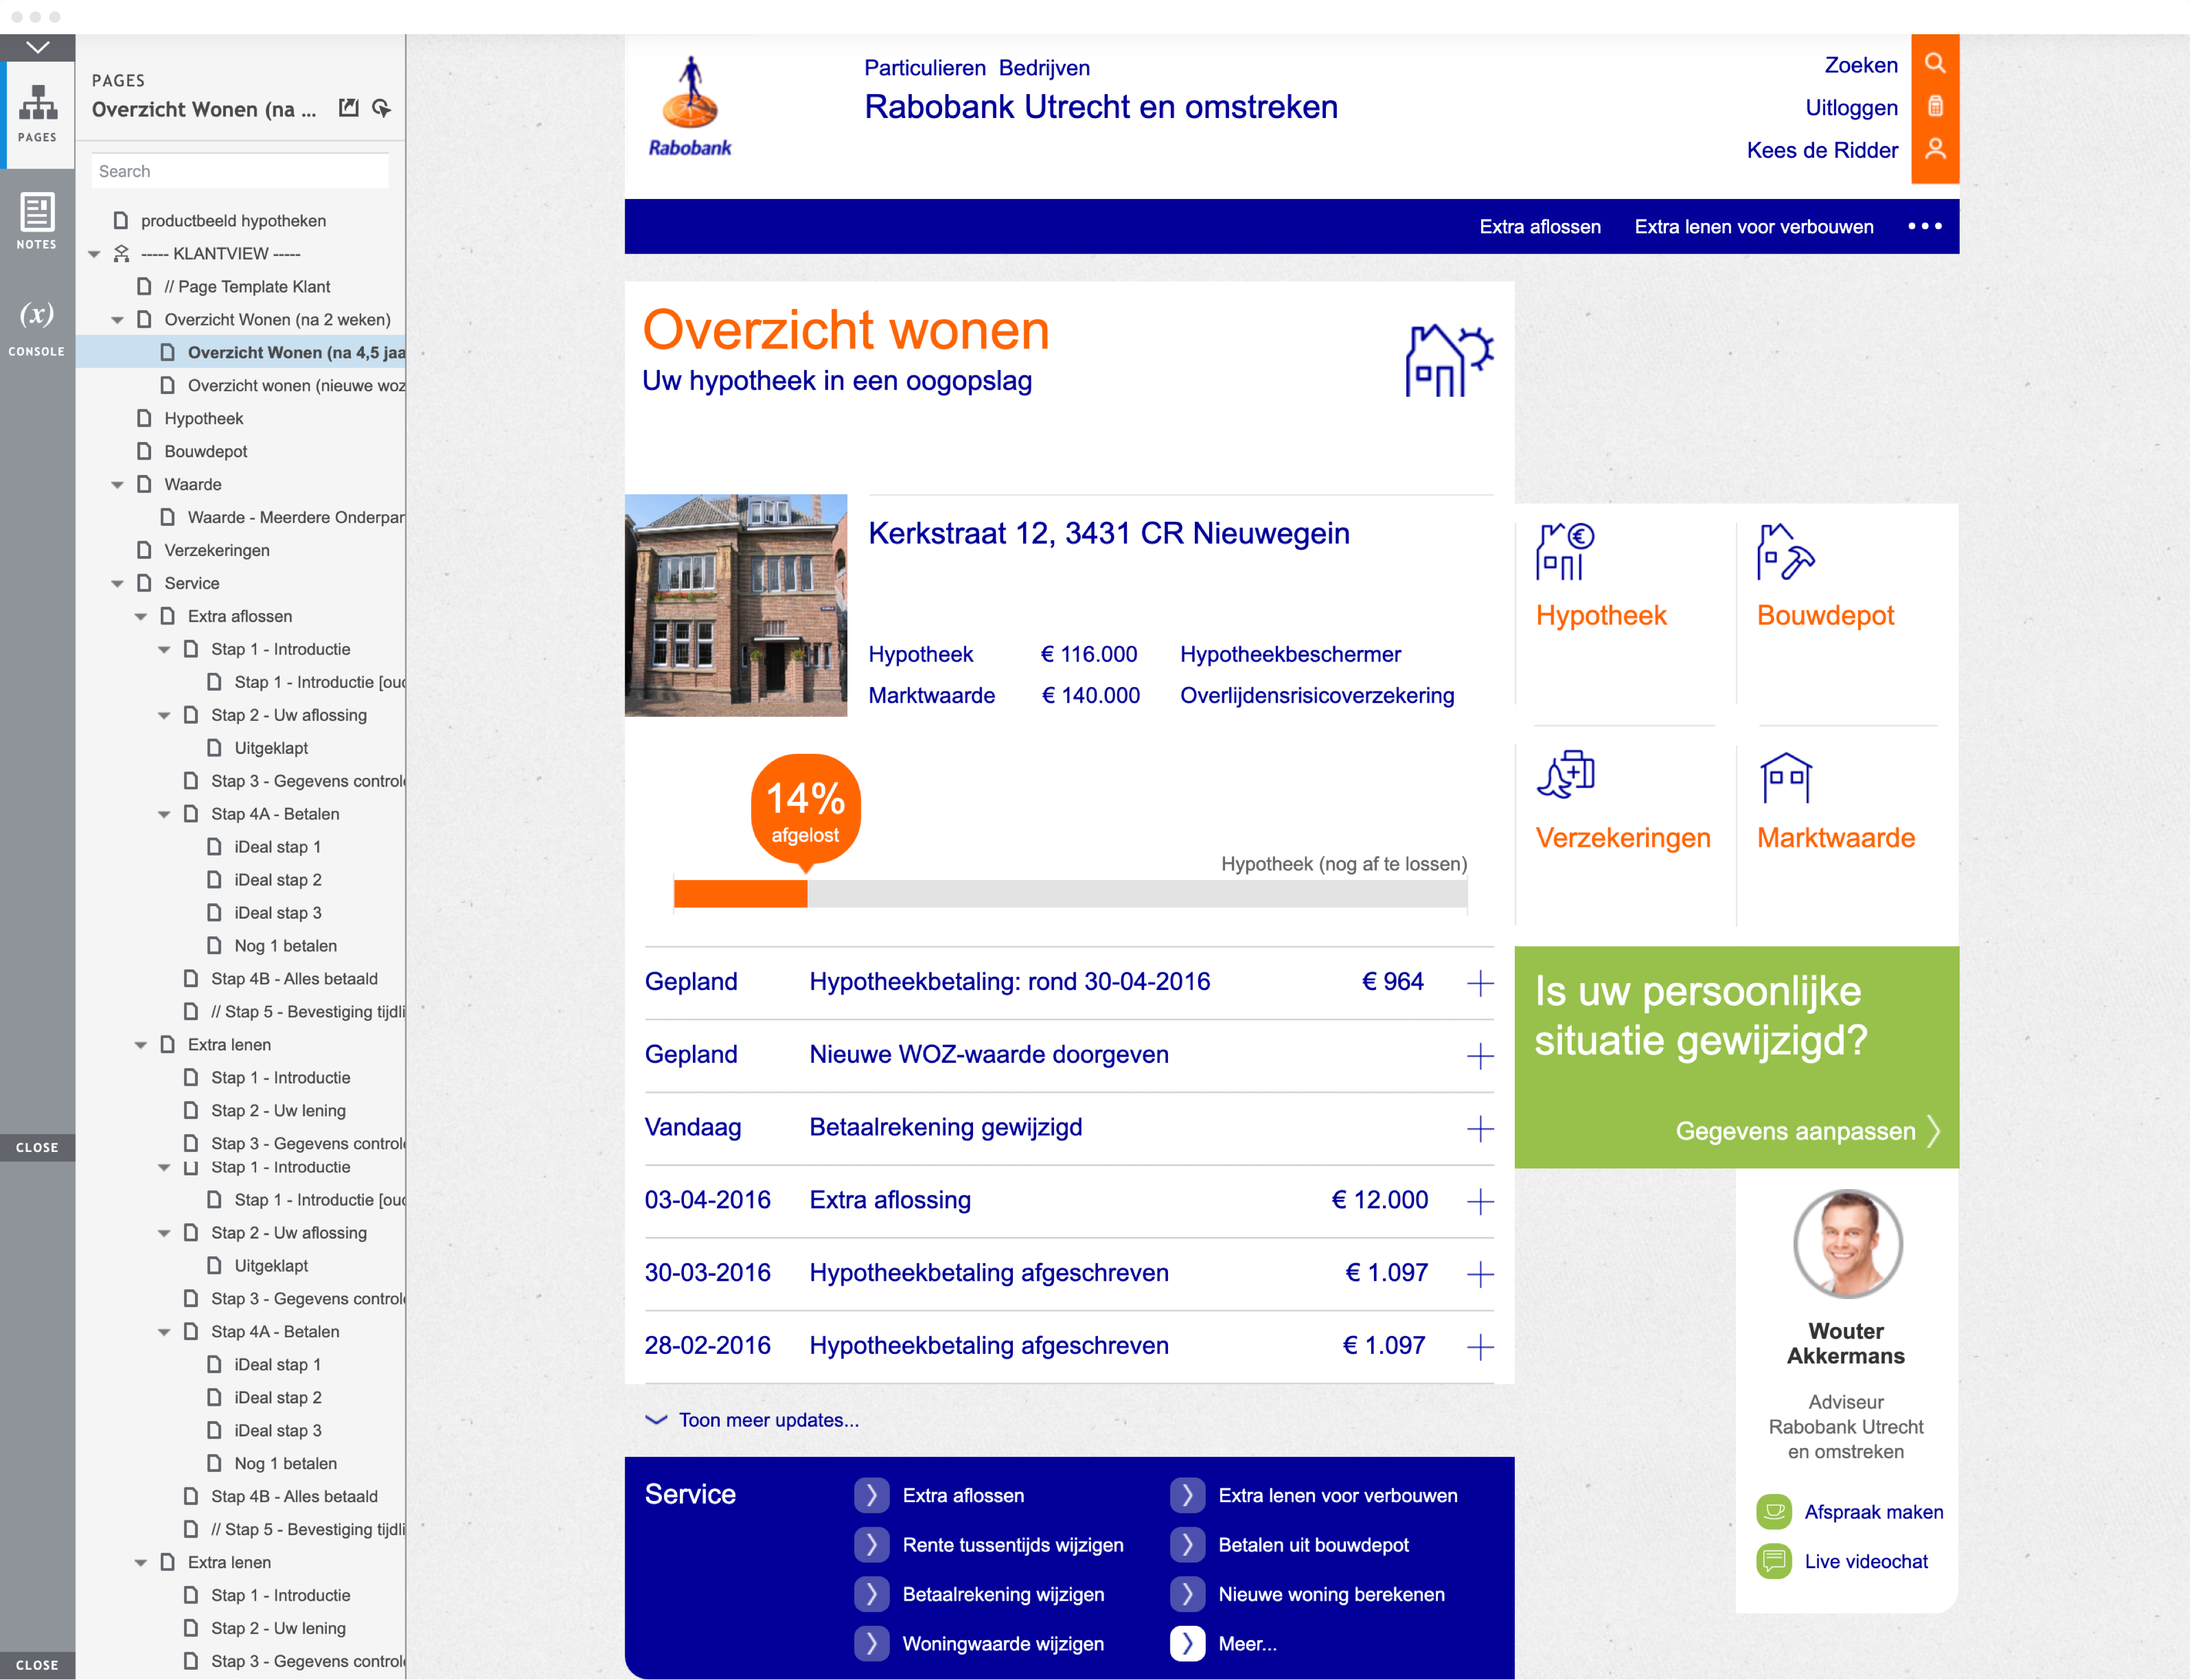Click the three dots more menu
The image size is (2190, 1680).
[x=1924, y=226]
